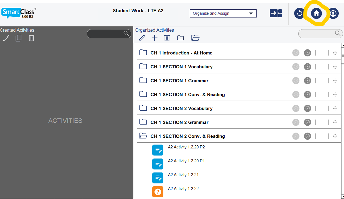344x199 pixels.
Task: Click trash icon under Created Activities
Action: (x=31, y=38)
